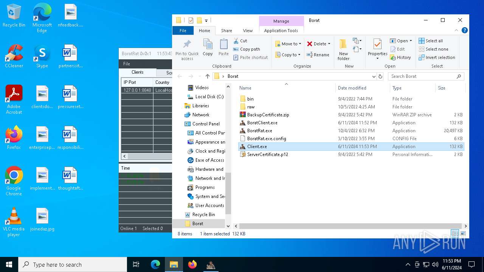Click Up arrow navigation button
This screenshot has width=484, height=272.
pos(207,76)
